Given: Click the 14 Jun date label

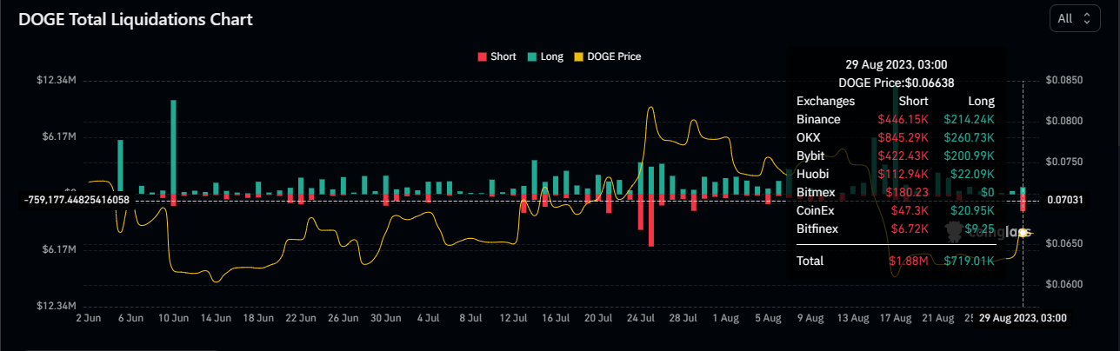Looking at the screenshot, I should click(x=216, y=319).
